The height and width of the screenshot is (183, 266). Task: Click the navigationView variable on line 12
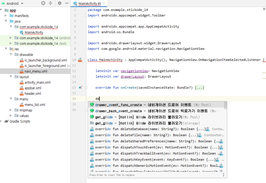coord(134,71)
